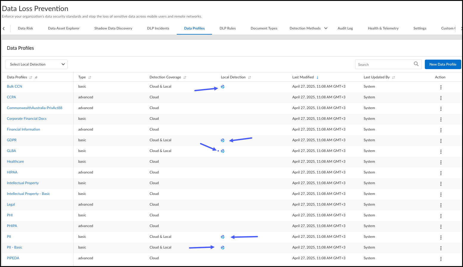Sort by the Type column icon
This screenshot has width=463, height=267.
click(x=90, y=77)
